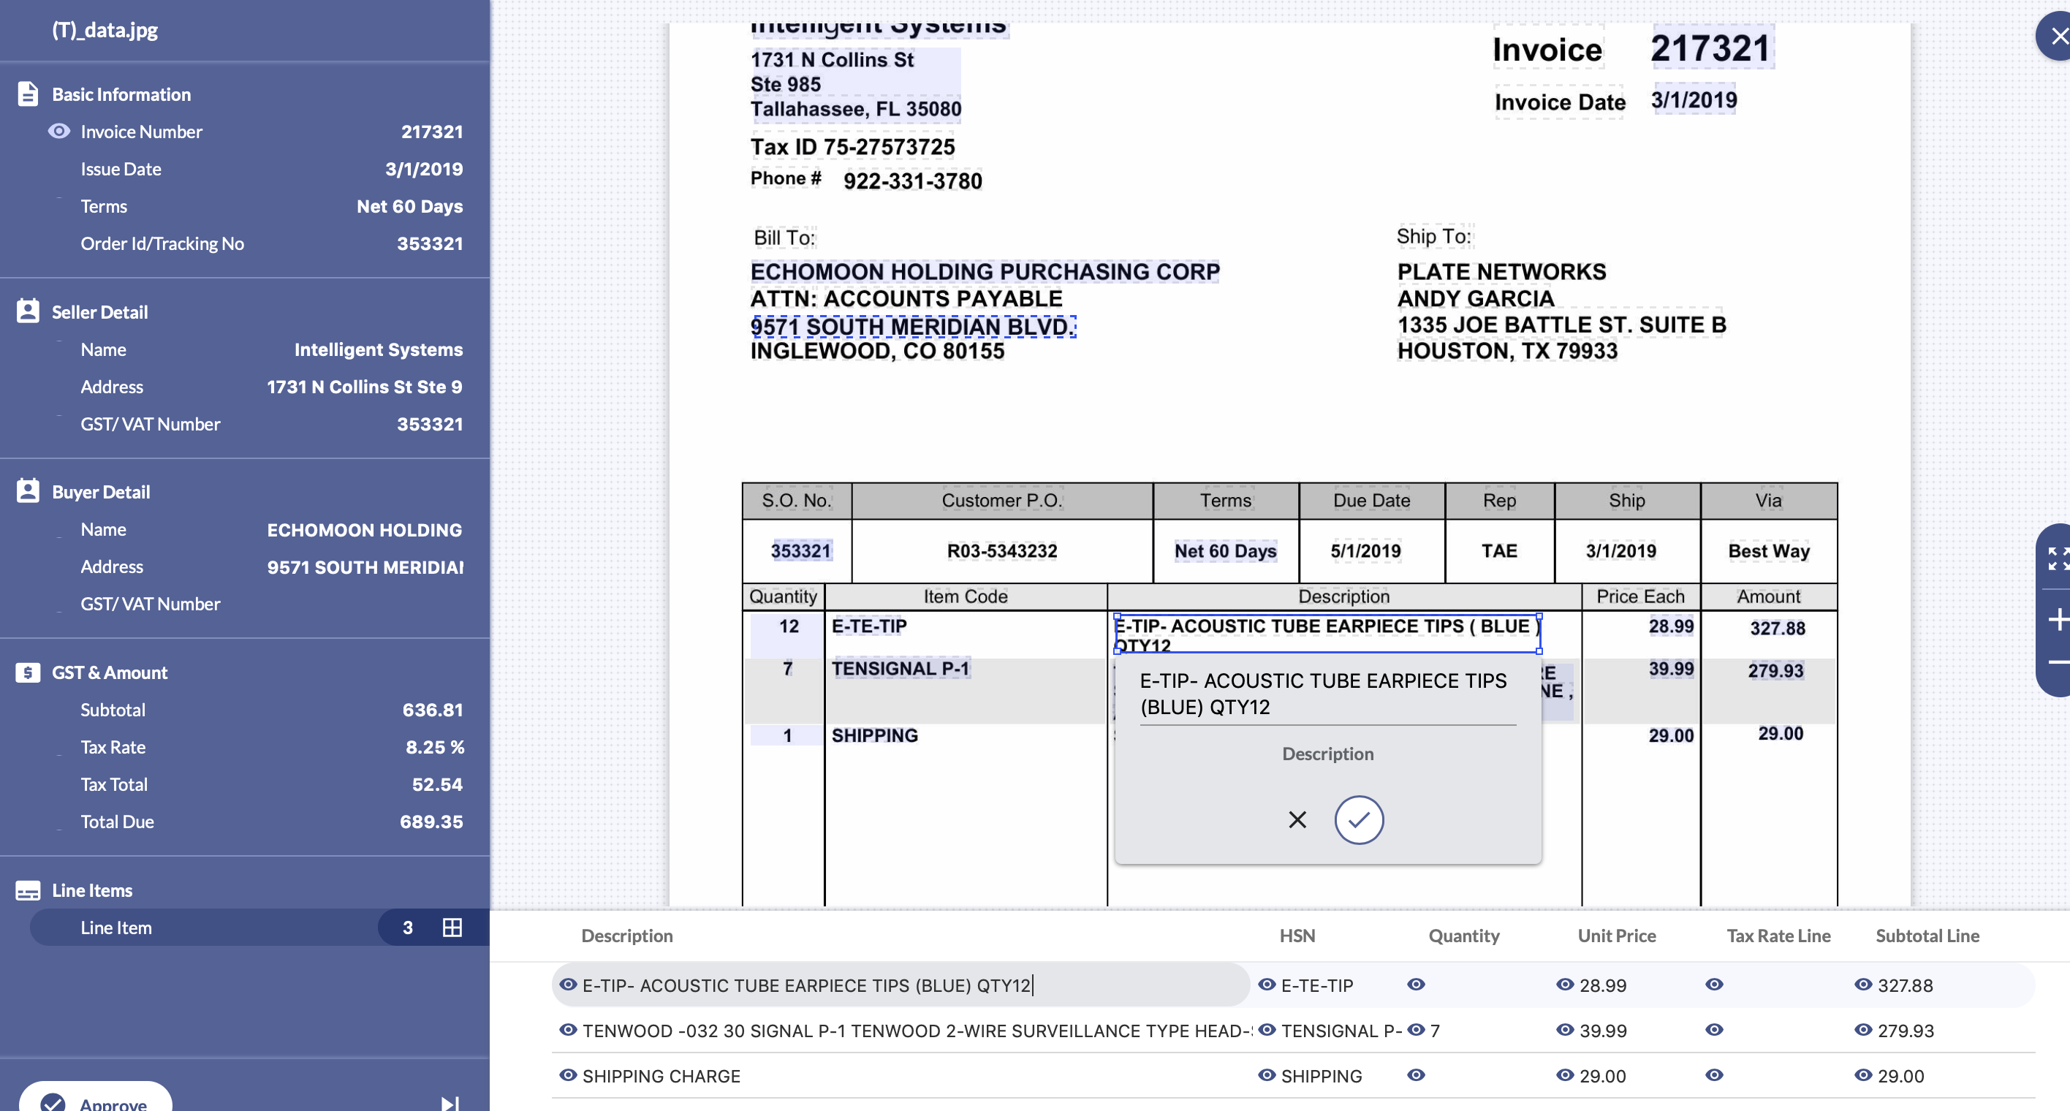
Task: Select Seller Address field
Action: (272, 387)
